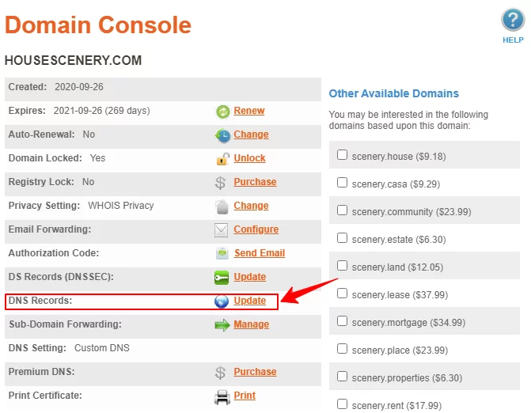Click the DS Records DNSSEC icon
531x413 pixels.
(x=222, y=278)
